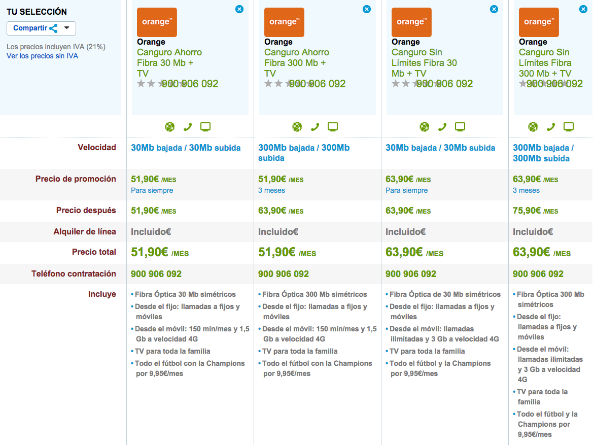
Task: Click 'TU SELECCIÓN' heading
Action: 37,12
